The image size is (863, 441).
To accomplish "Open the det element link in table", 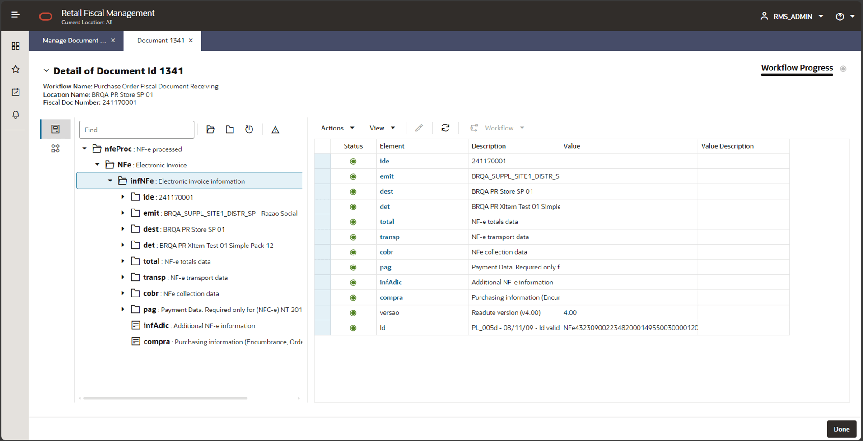I will (x=385, y=207).
